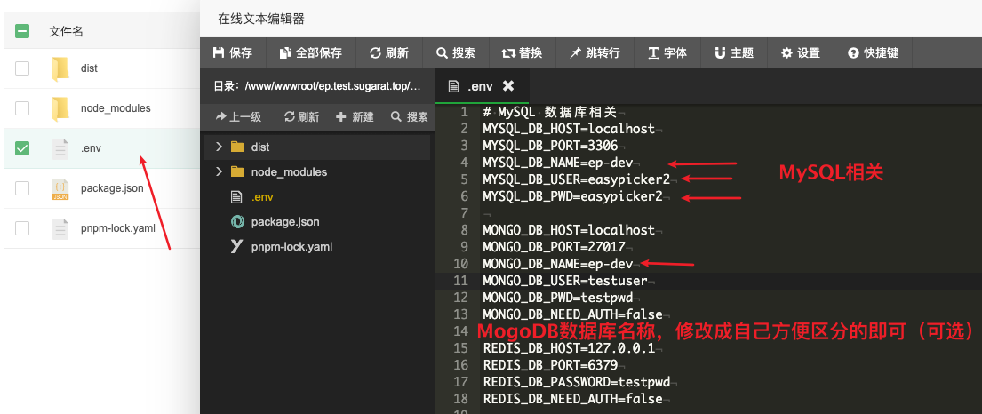Image resolution: width=982 pixels, height=414 pixels.
Task: Close the .env editor tab
Action: pos(508,86)
